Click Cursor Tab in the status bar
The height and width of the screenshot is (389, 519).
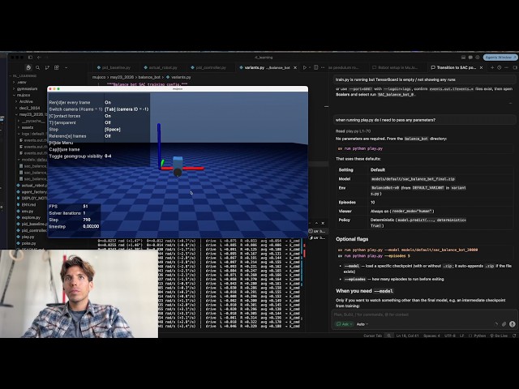coord(373,336)
